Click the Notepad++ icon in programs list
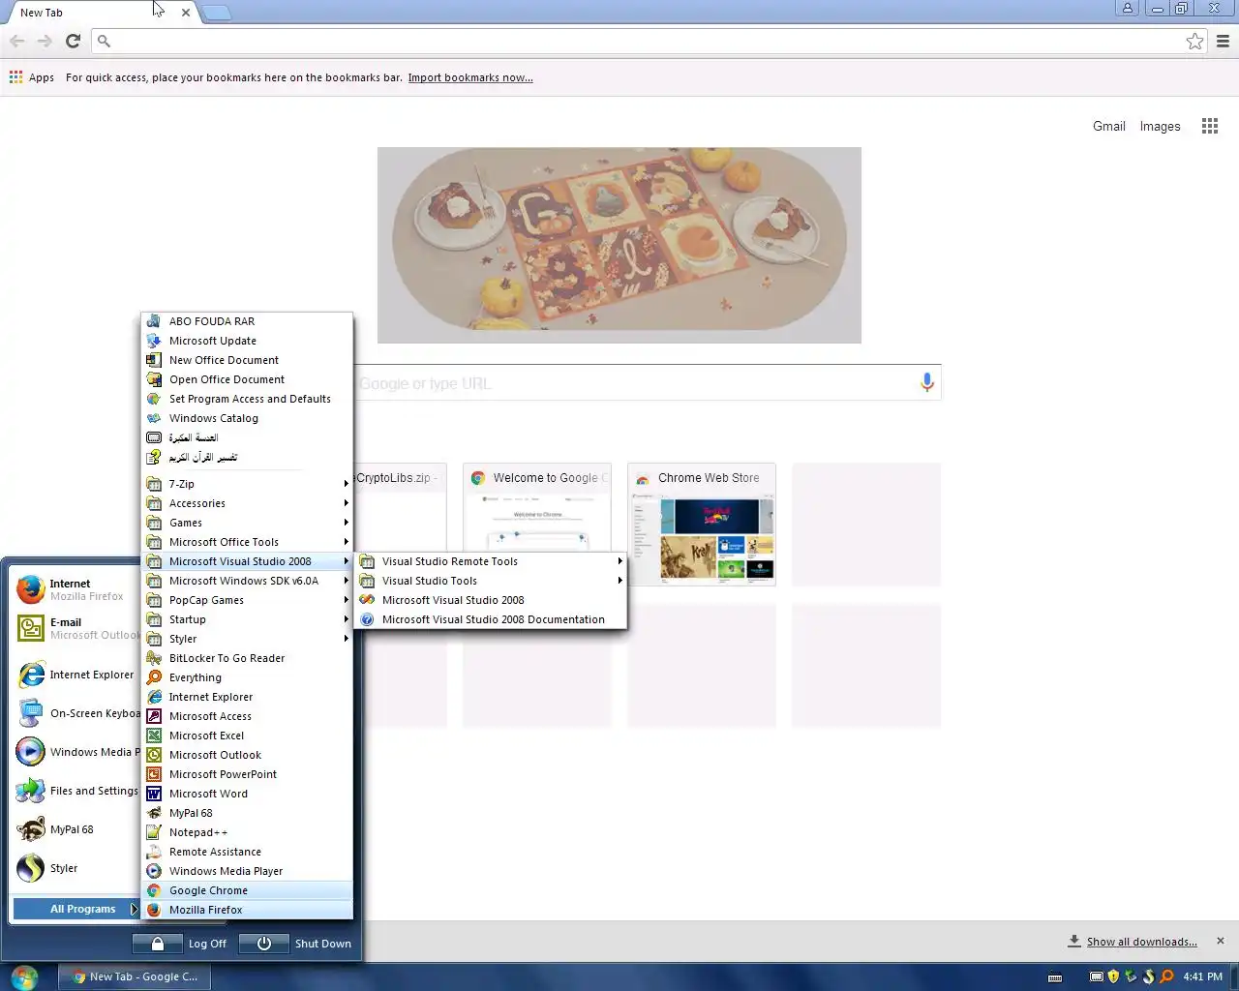1239x991 pixels. (x=154, y=832)
